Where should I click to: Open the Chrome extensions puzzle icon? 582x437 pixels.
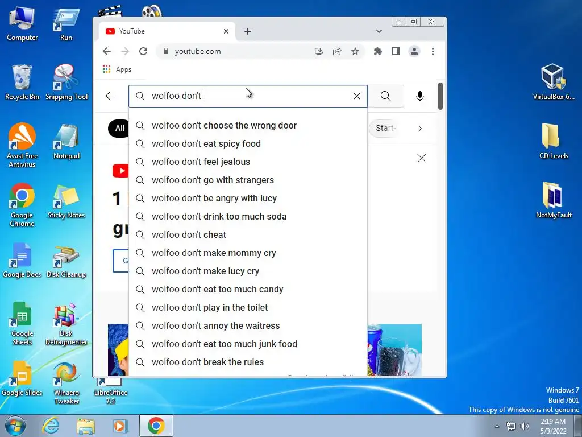[378, 51]
